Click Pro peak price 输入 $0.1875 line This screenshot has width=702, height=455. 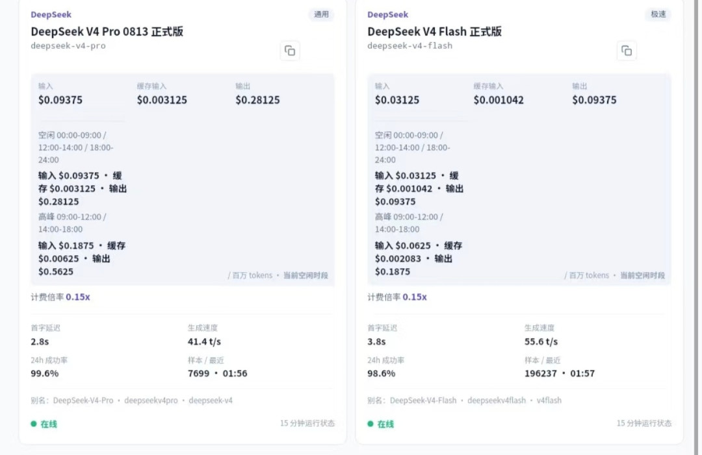[x=82, y=259]
